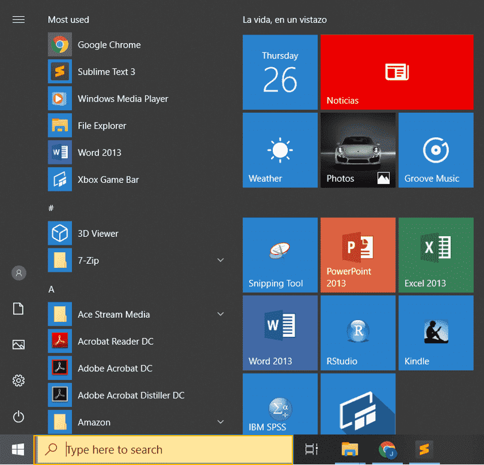The image size is (484, 465).
Task: Launch 3D Viewer app
Action: 138,233
